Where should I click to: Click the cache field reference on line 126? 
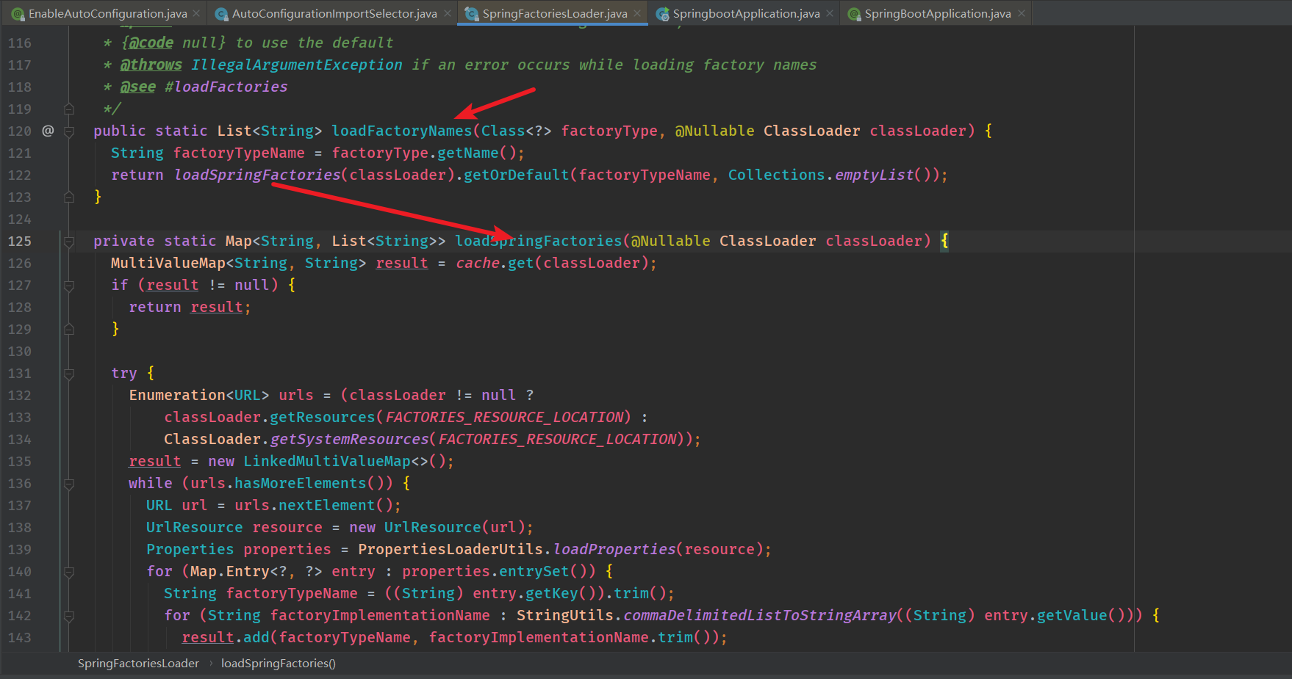click(478, 263)
